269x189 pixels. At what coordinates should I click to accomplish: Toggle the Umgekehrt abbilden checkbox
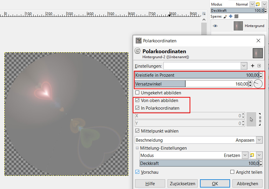[x=137, y=93]
